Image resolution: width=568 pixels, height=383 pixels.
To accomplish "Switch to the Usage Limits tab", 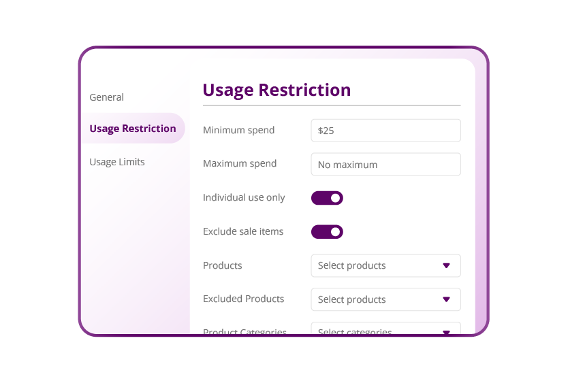I will [x=117, y=162].
